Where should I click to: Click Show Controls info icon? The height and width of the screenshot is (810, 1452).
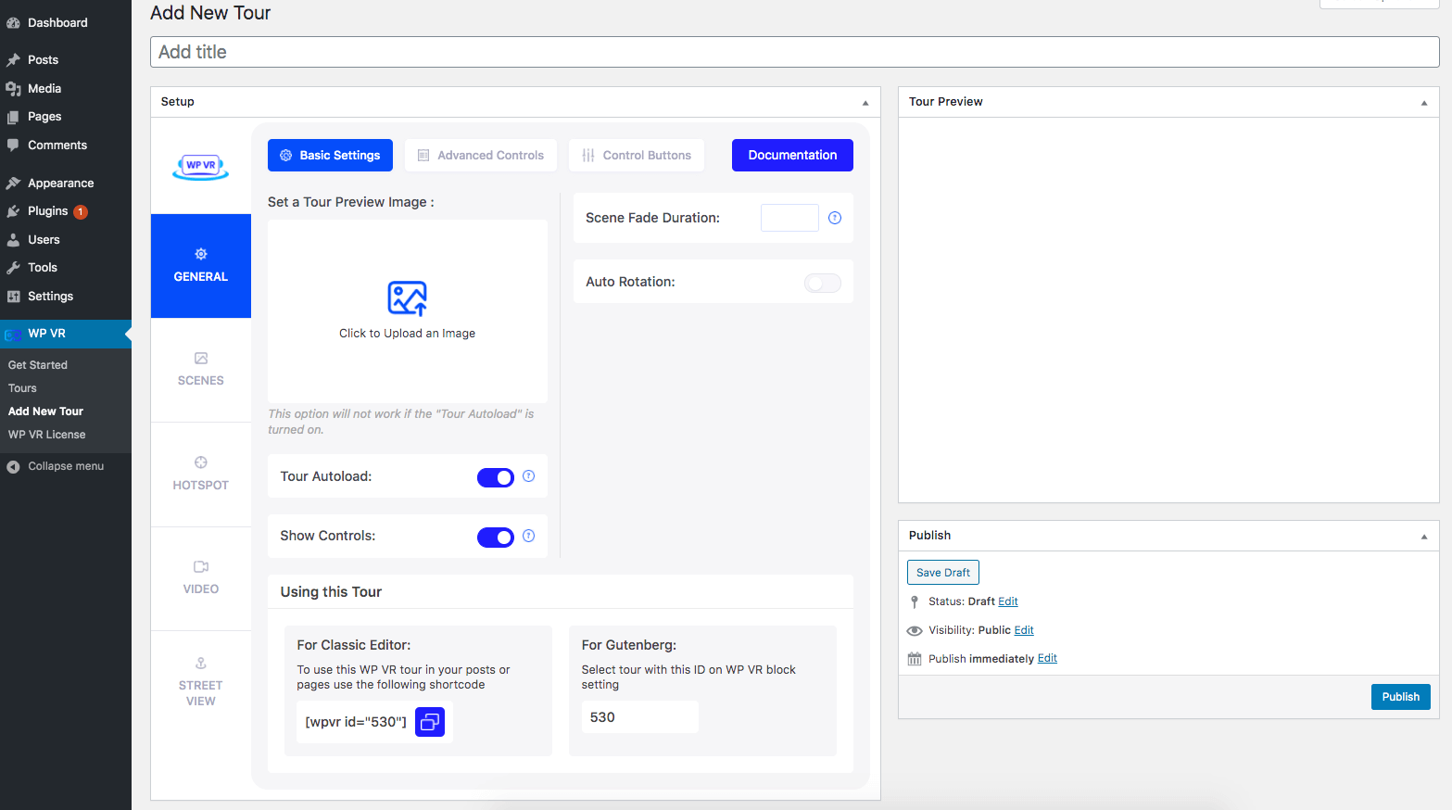tap(529, 536)
